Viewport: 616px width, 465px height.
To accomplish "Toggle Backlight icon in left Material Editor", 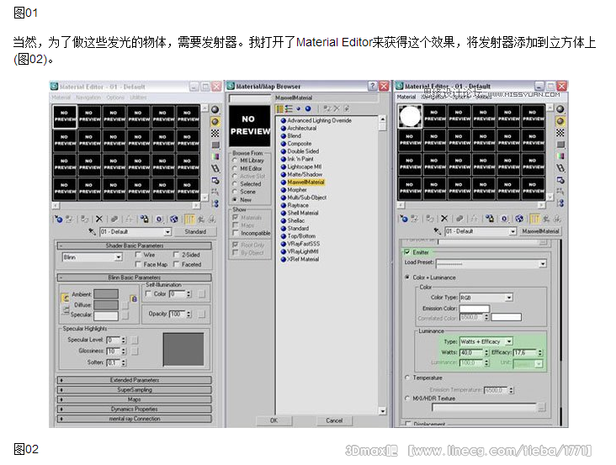I will (215, 122).
